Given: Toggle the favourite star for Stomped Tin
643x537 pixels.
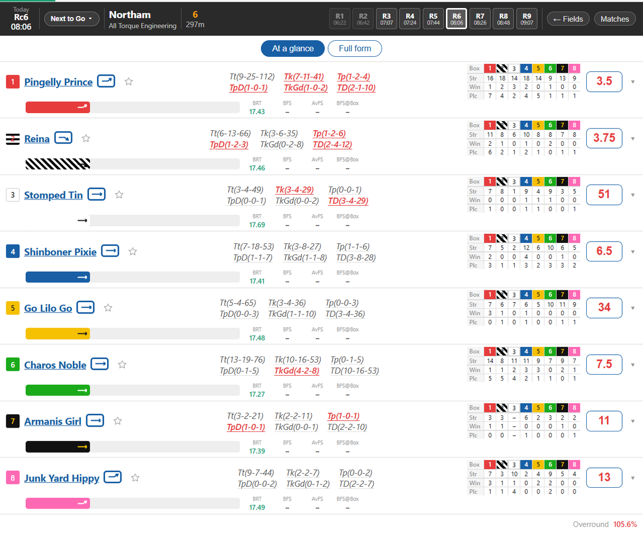Looking at the screenshot, I should pos(119,195).
